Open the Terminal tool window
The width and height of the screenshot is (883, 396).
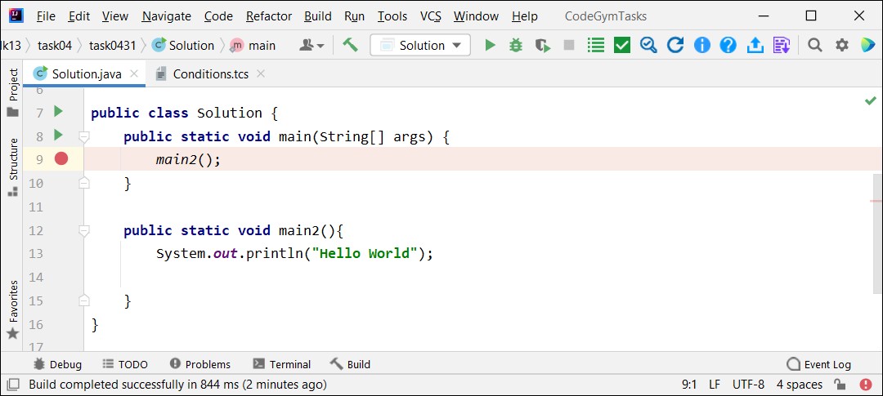click(281, 364)
